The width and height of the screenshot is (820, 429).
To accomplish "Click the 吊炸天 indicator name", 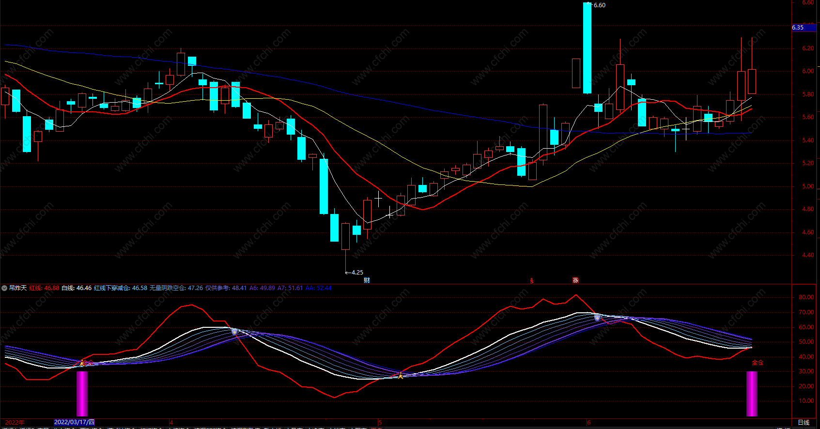I will coord(18,288).
